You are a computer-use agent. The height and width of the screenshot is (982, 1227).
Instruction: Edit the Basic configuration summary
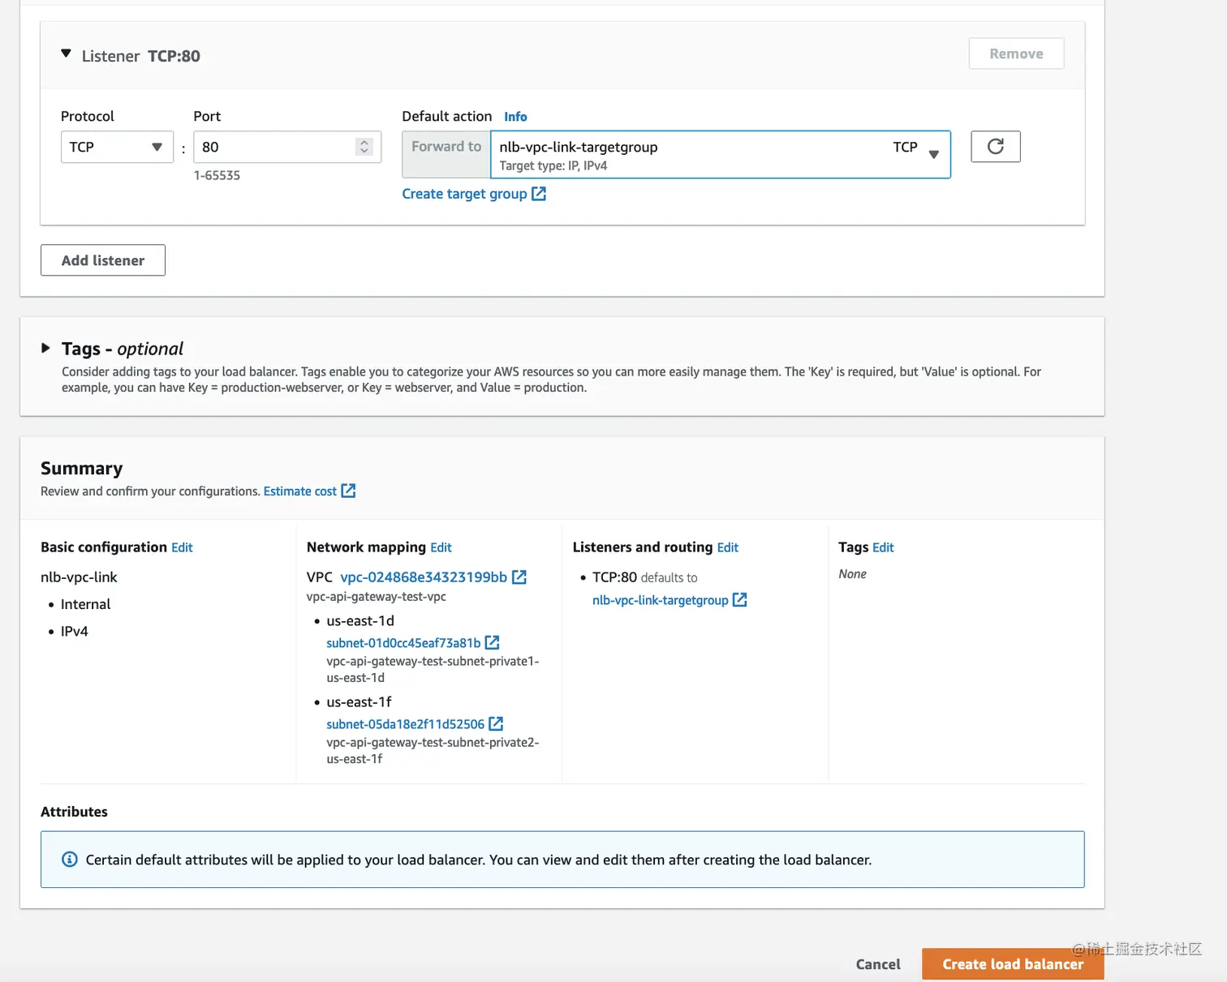coord(182,547)
